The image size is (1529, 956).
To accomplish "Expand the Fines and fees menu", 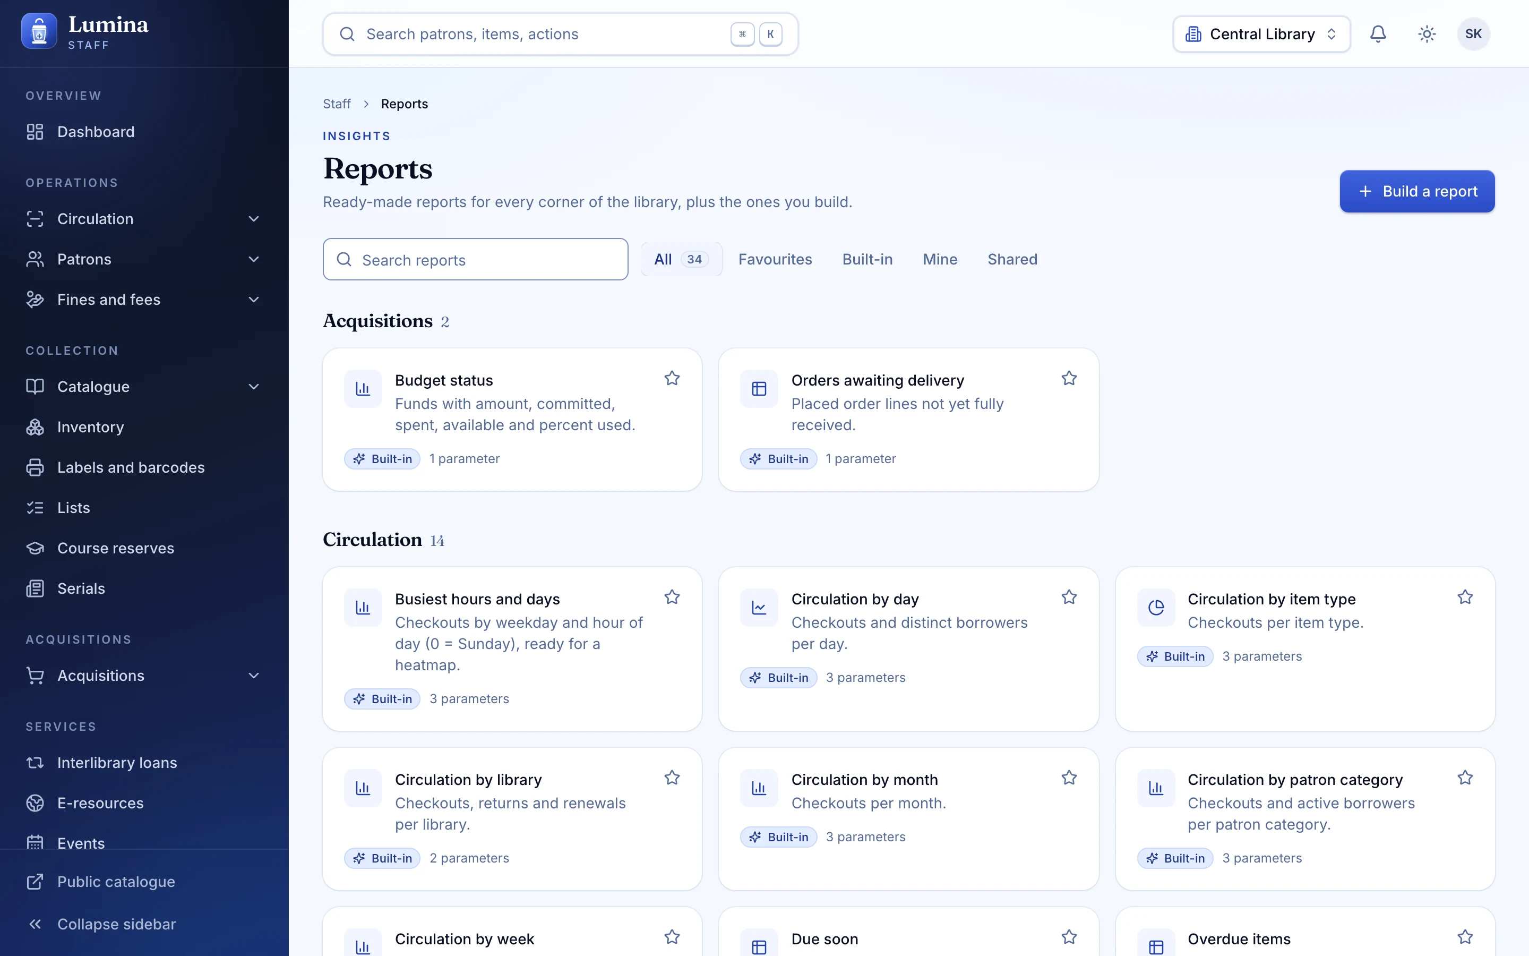I will [x=144, y=300].
